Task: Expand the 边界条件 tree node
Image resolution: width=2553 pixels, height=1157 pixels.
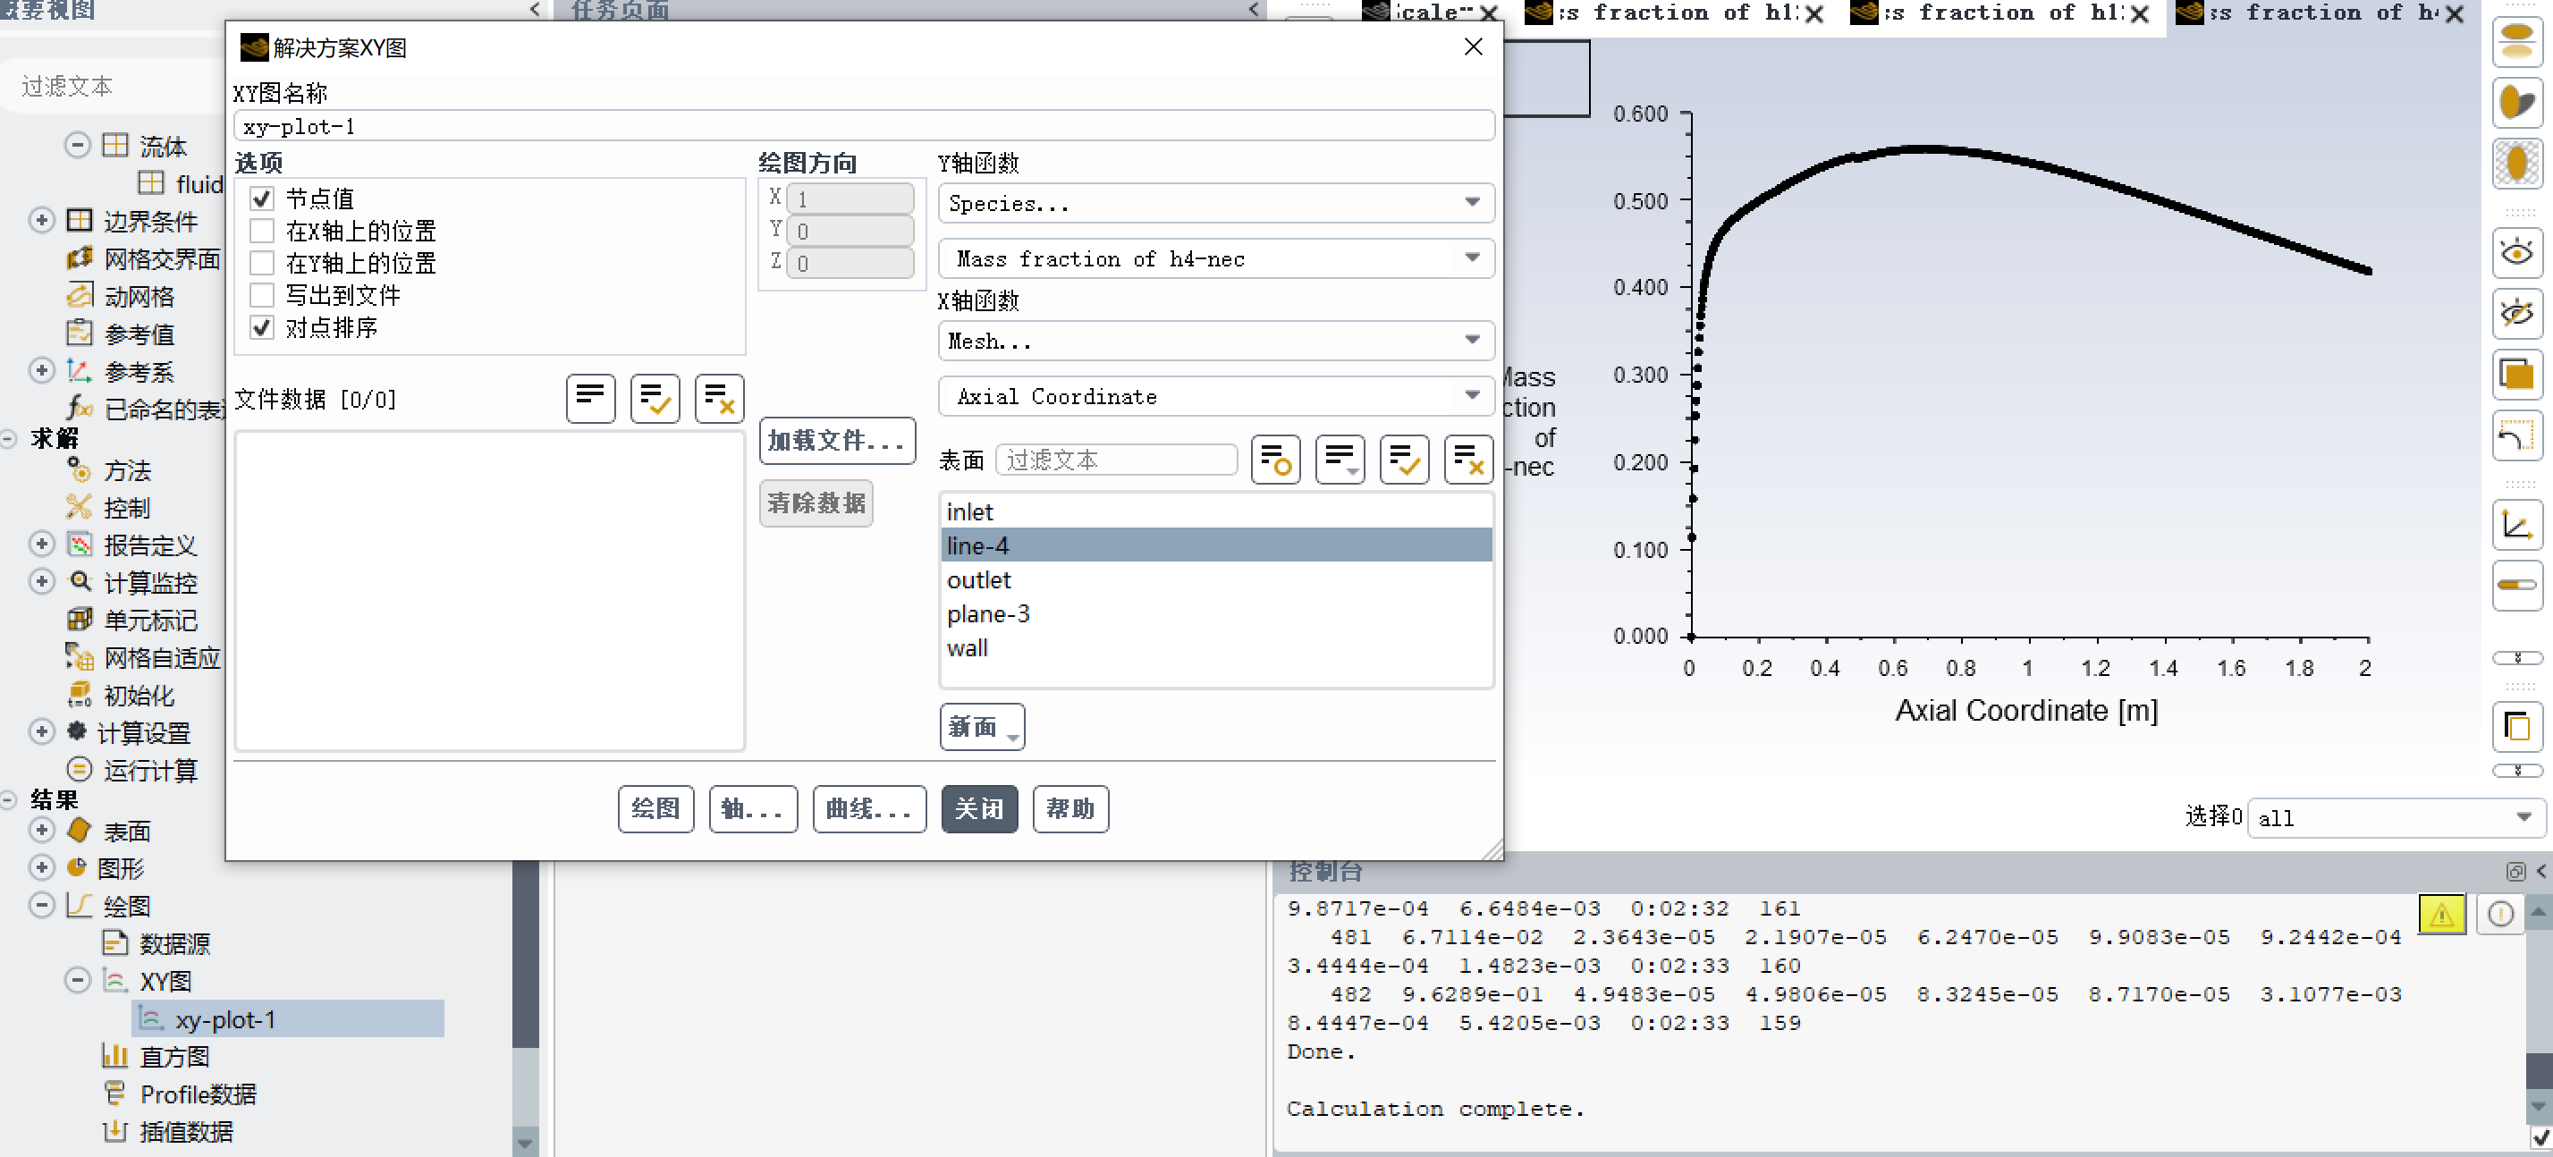Action: tap(42, 220)
